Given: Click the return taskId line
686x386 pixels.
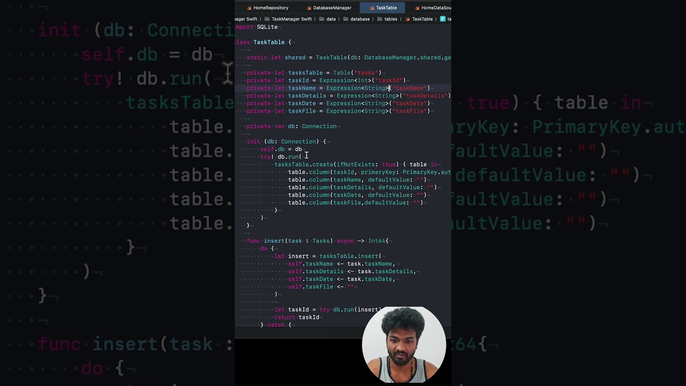Looking at the screenshot, I should pyautogui.click(x=297, y=317).
